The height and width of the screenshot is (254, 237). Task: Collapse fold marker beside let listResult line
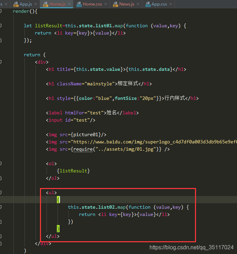click(1, 26)
